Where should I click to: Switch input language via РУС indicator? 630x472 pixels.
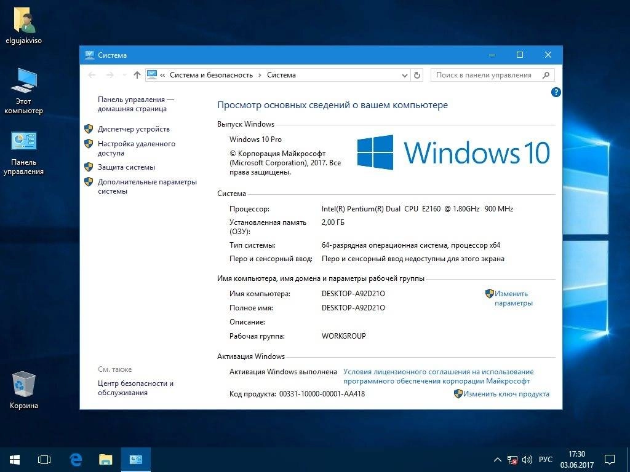[545, 460]
